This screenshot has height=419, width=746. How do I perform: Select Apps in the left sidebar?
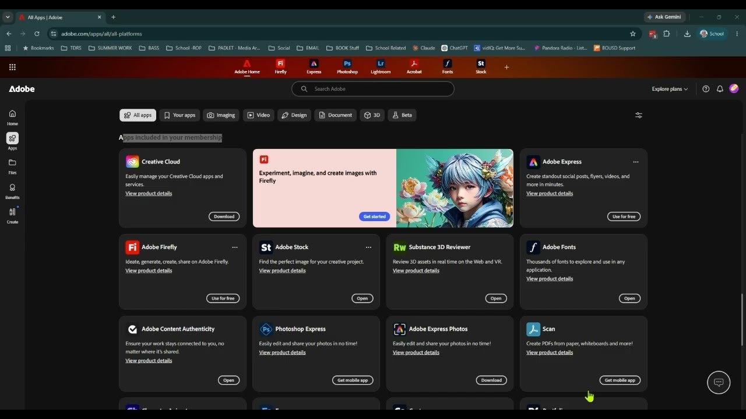pyautogui.click(x=12, y=141)
